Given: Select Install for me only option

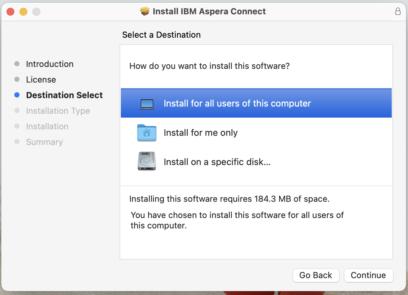Looking at the screenshot, I should (x=201, y=133).
